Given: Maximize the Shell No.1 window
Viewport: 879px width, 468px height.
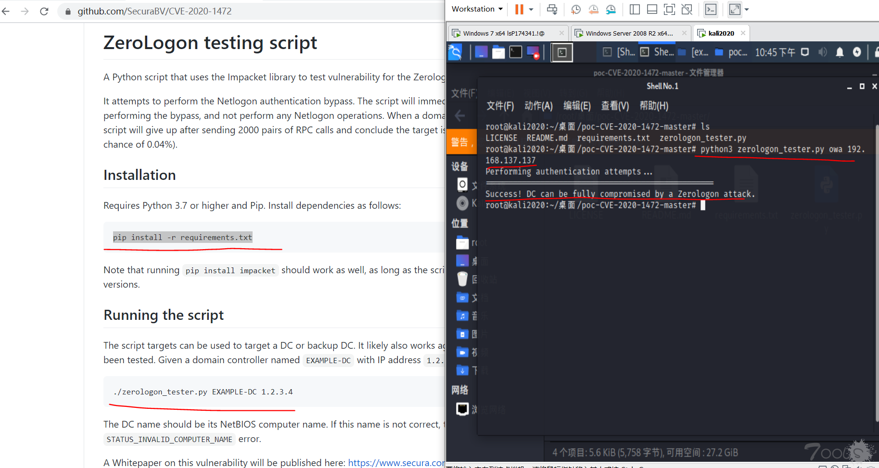Looking at the screenshot, I should point(862,86).
